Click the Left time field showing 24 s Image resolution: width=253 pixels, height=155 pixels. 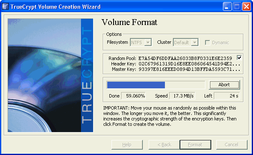coord(227,96)
